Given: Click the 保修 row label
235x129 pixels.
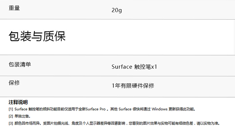Looking at the screenshot, I should tap(14, 83).
